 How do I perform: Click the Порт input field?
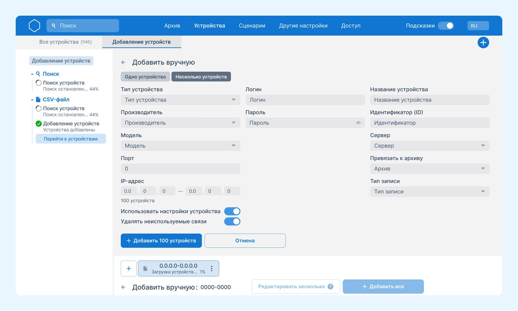180,169
